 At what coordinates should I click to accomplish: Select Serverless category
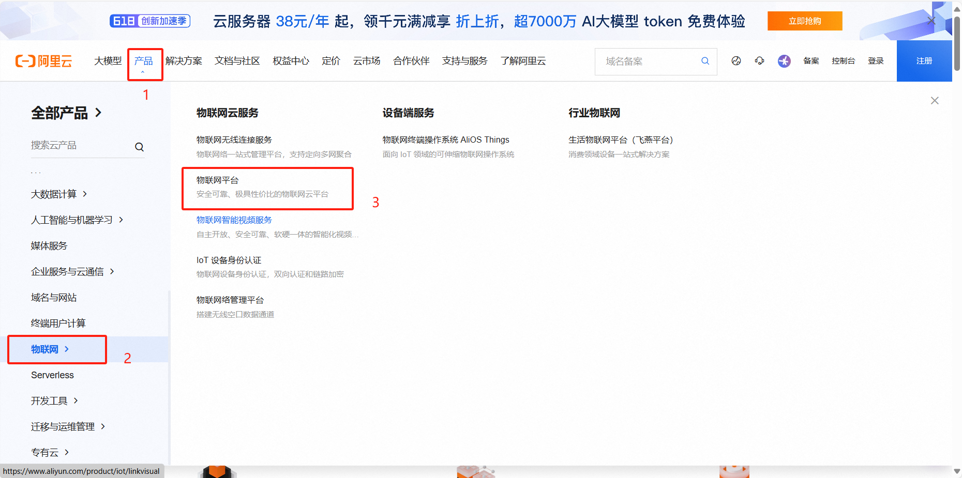coord(52,375)
